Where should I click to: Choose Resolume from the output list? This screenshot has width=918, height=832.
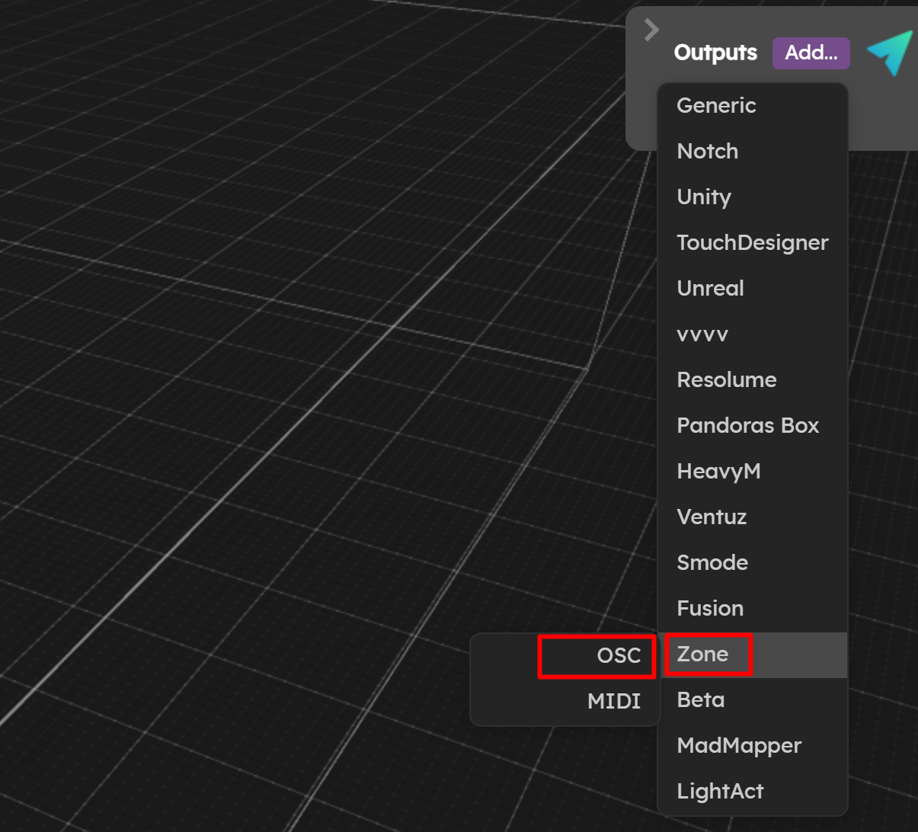753,380
